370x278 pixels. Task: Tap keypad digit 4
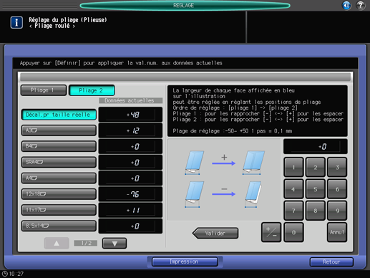[293, 189]
